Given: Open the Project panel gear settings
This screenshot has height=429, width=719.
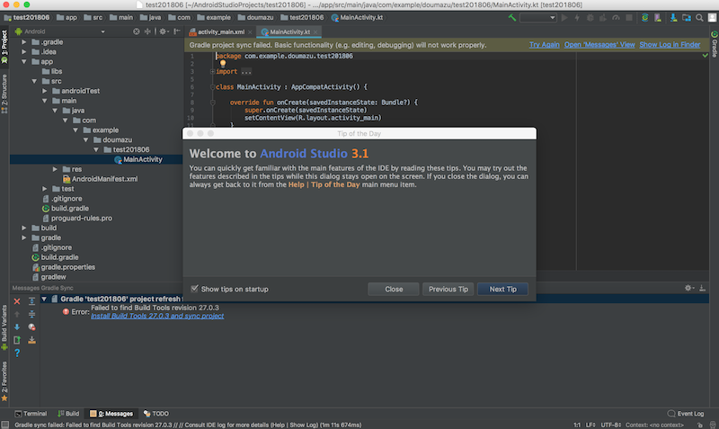Looking at the screenshot, I should point(163,31).
